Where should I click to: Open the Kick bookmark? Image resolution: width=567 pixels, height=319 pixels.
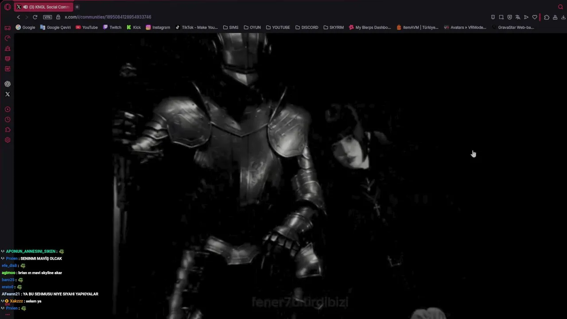click(133, 27)
